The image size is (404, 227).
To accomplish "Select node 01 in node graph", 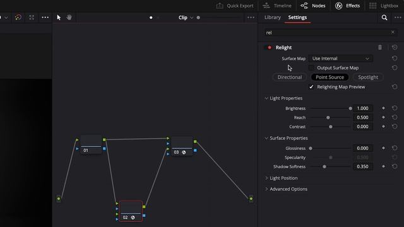I will pyautogui.click(x=91, y=144).
